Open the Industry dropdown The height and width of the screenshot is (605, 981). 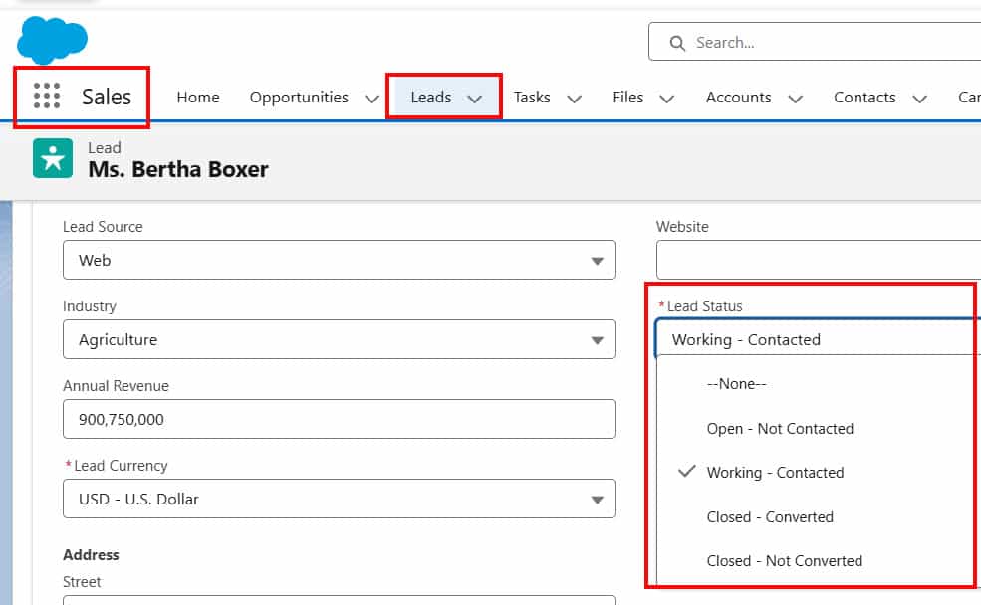599,339
